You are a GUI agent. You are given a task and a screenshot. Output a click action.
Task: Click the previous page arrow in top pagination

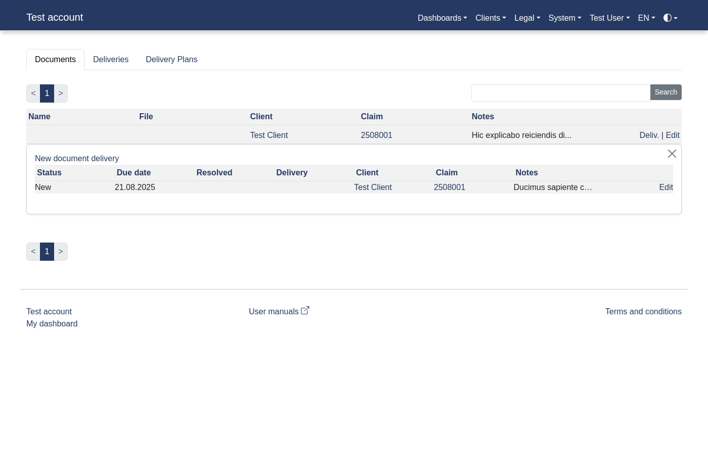point(33,93)
